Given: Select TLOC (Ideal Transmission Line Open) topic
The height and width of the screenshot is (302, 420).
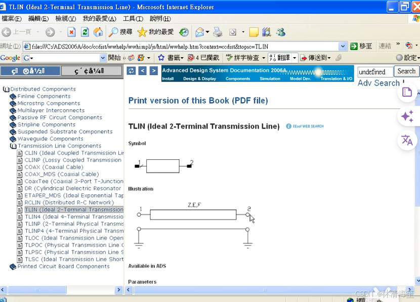Looking at the screenshot, I should coord(74,238).
